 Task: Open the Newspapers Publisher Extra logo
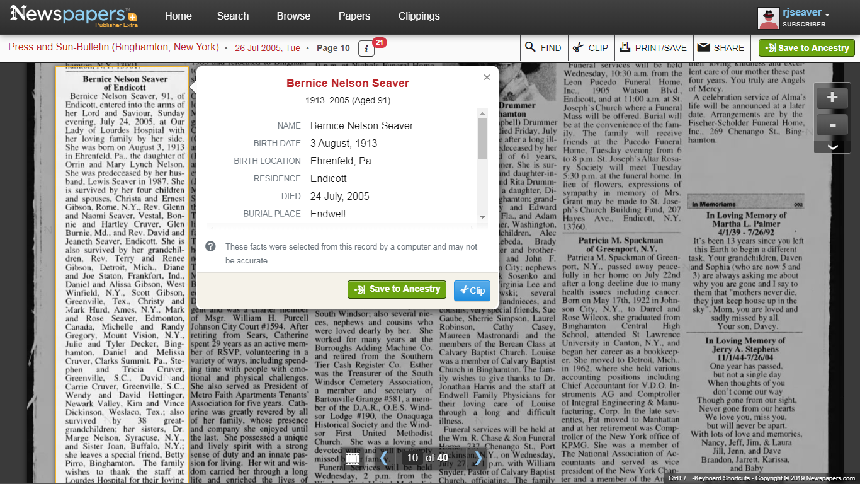coord(74,16)
